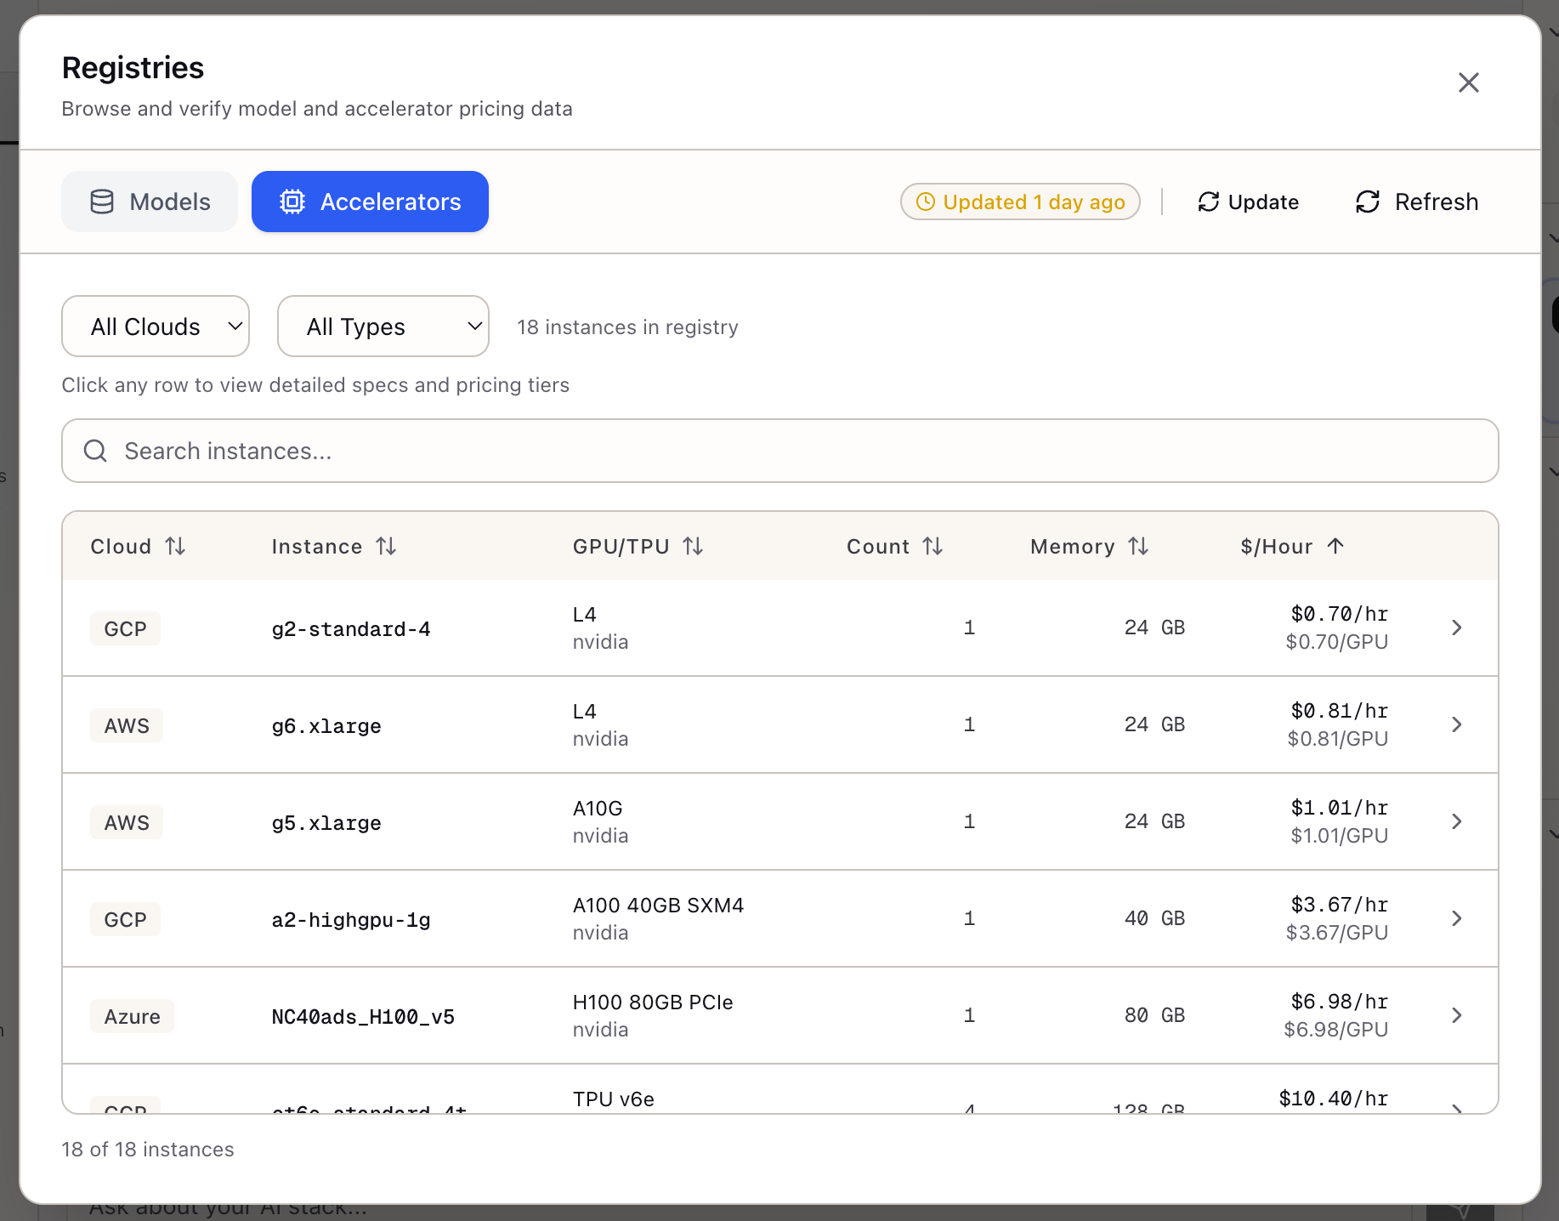Click the Refresh button
The width and height of the screenshot is (1559, 1221).
[1415, 202]
